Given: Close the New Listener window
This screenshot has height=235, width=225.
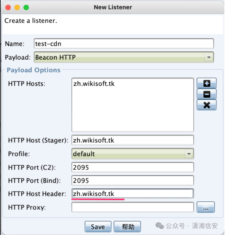Looking at the screenshot, I should [8, 7].
